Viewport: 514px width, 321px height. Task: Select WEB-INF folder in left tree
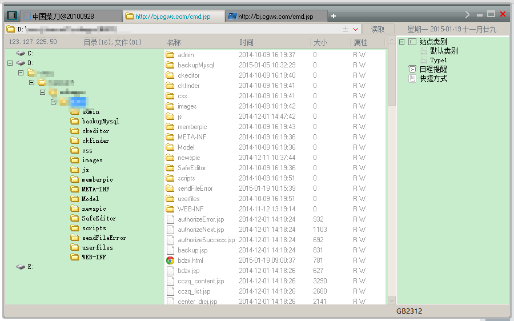coord(94,257)
